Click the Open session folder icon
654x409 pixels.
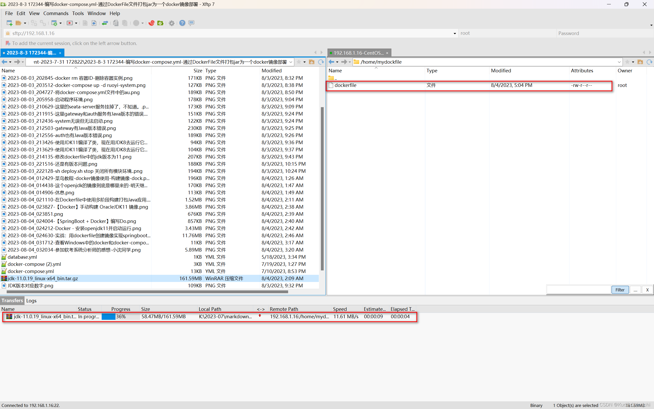(x=18, y=23)
